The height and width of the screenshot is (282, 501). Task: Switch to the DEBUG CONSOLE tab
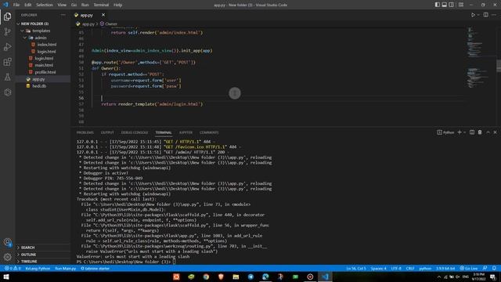pos(135,132)
